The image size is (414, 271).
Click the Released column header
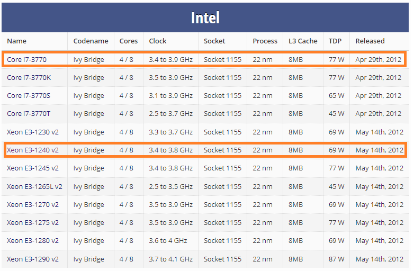[x=370, y=41]
